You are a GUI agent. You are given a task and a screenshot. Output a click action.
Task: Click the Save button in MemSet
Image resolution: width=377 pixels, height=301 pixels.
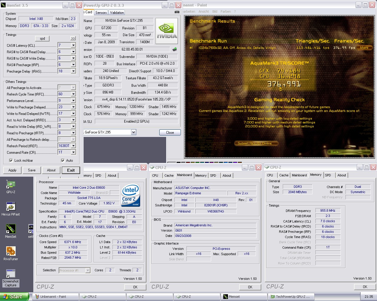(32, 170)
